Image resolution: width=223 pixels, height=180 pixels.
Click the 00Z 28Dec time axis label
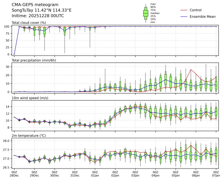[x=14, y=174]
